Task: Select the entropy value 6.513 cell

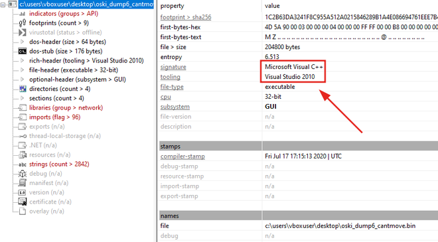Action: coord(272,57)
